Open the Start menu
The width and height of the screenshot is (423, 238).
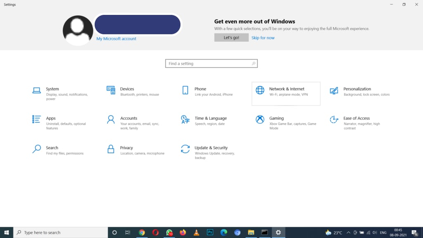(x=6, y=232)
